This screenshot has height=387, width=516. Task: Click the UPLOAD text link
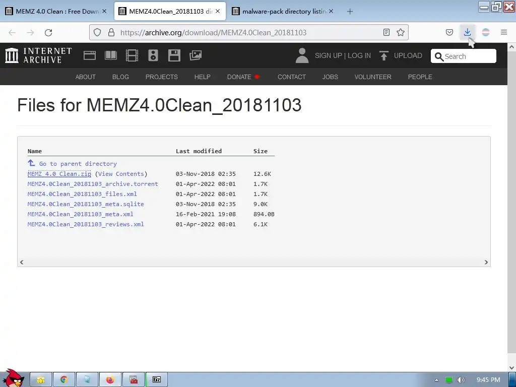click(408, 55)
